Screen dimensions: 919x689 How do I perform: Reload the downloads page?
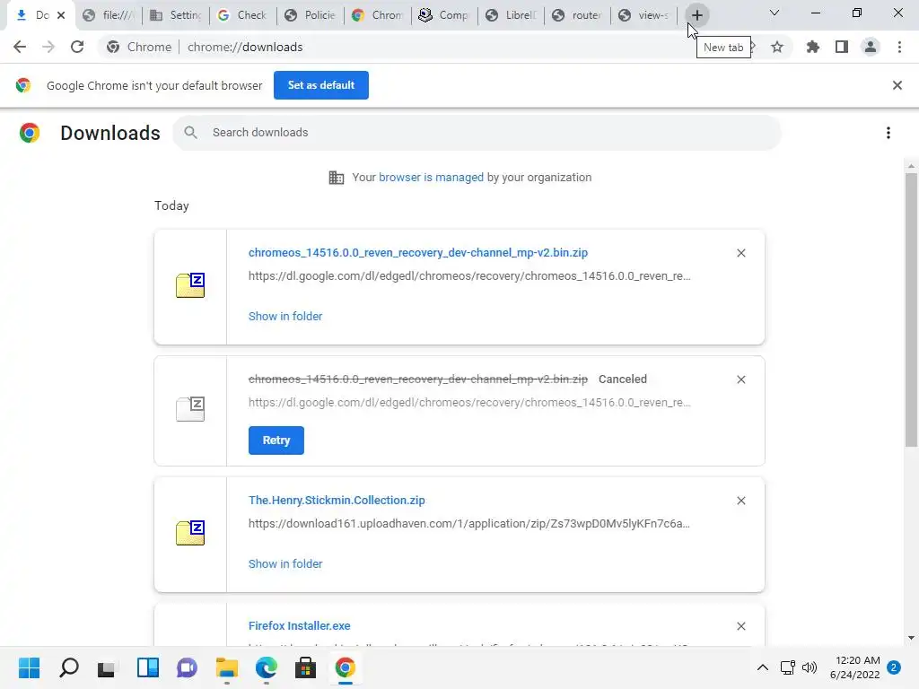tap(77, 47)
